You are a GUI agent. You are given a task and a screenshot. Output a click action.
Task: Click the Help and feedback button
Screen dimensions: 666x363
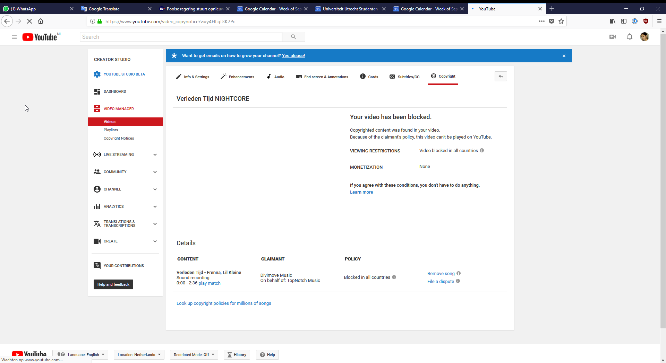coord(113,284)
